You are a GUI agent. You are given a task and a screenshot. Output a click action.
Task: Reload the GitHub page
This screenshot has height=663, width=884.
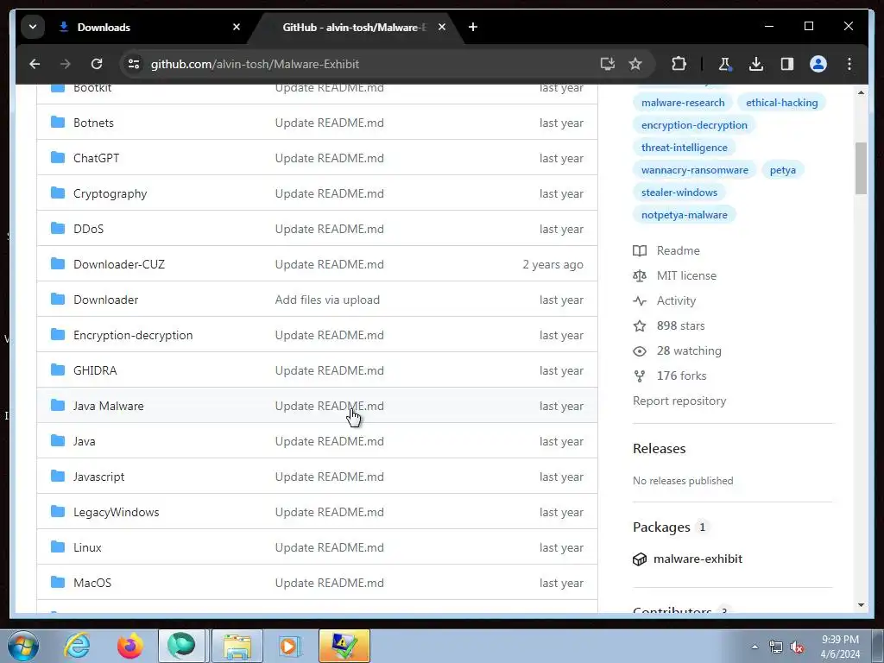[97, 64]
